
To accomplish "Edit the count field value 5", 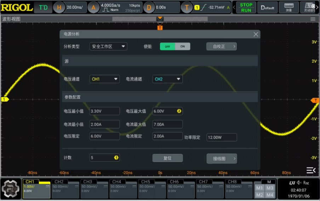I will coord(104,157).
